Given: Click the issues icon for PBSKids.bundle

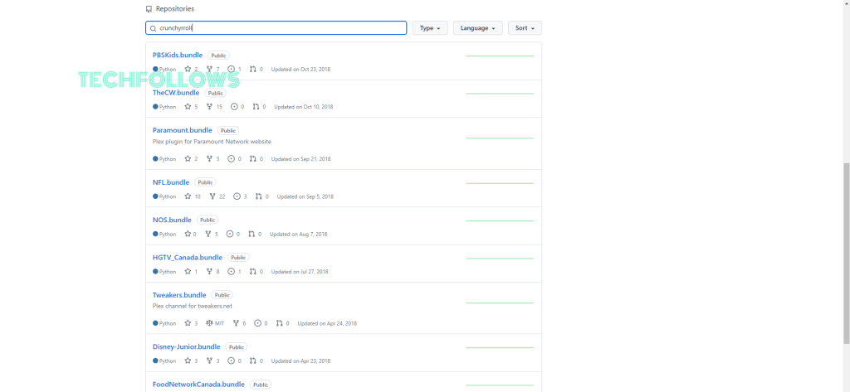Looking at the screenshot, I should (232, 70).
